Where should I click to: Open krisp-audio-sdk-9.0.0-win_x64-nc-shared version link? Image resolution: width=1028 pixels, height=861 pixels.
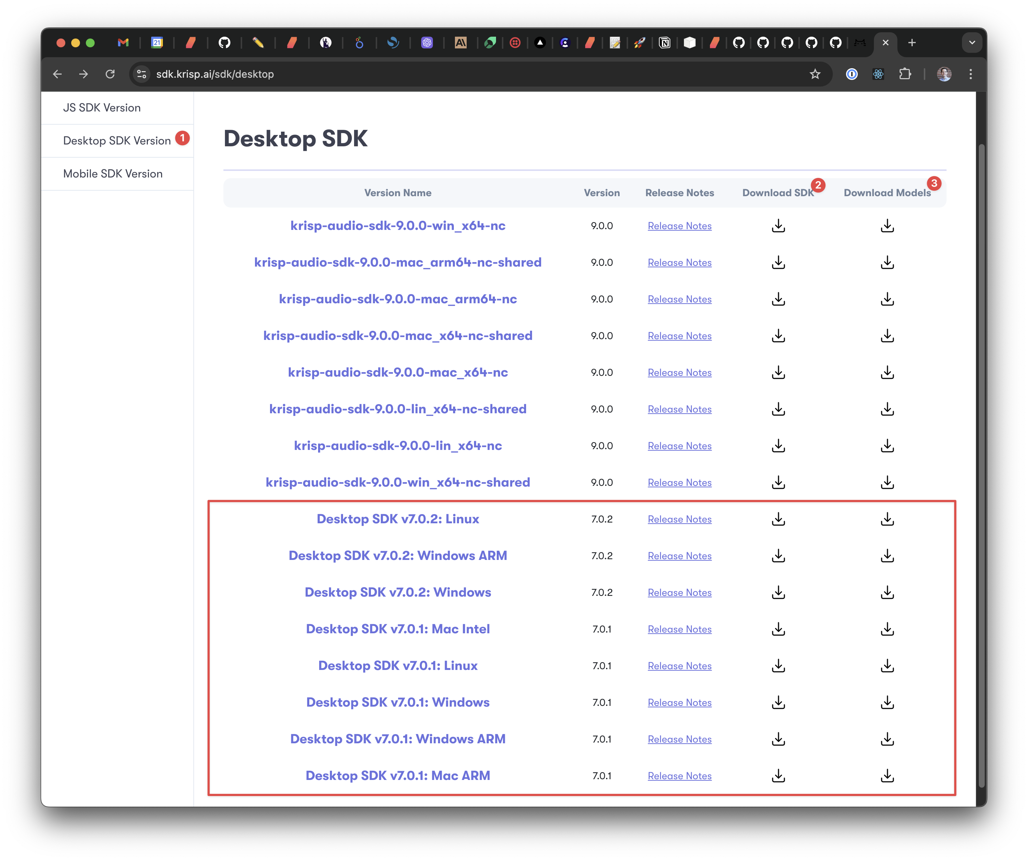398,482
